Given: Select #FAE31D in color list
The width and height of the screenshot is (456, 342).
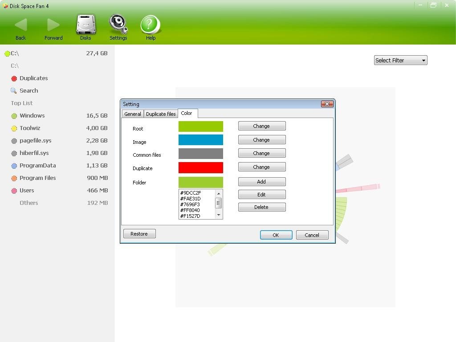Looking at the screenshot, I should [x=197, y=199].
